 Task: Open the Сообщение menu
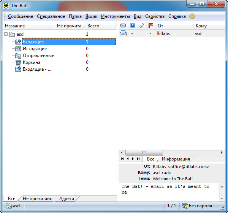[21, 16]
